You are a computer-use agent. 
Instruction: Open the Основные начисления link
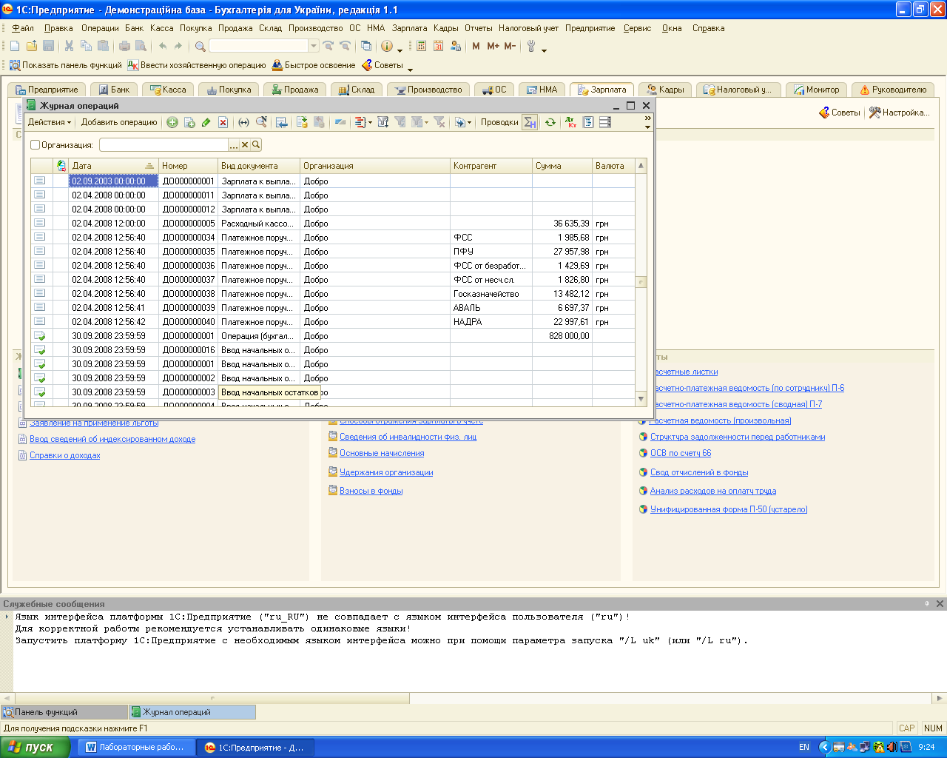(x=382, y=453)
